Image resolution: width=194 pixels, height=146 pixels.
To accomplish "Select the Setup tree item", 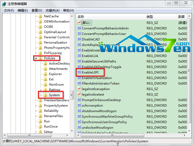I will [x=48, y=132].
